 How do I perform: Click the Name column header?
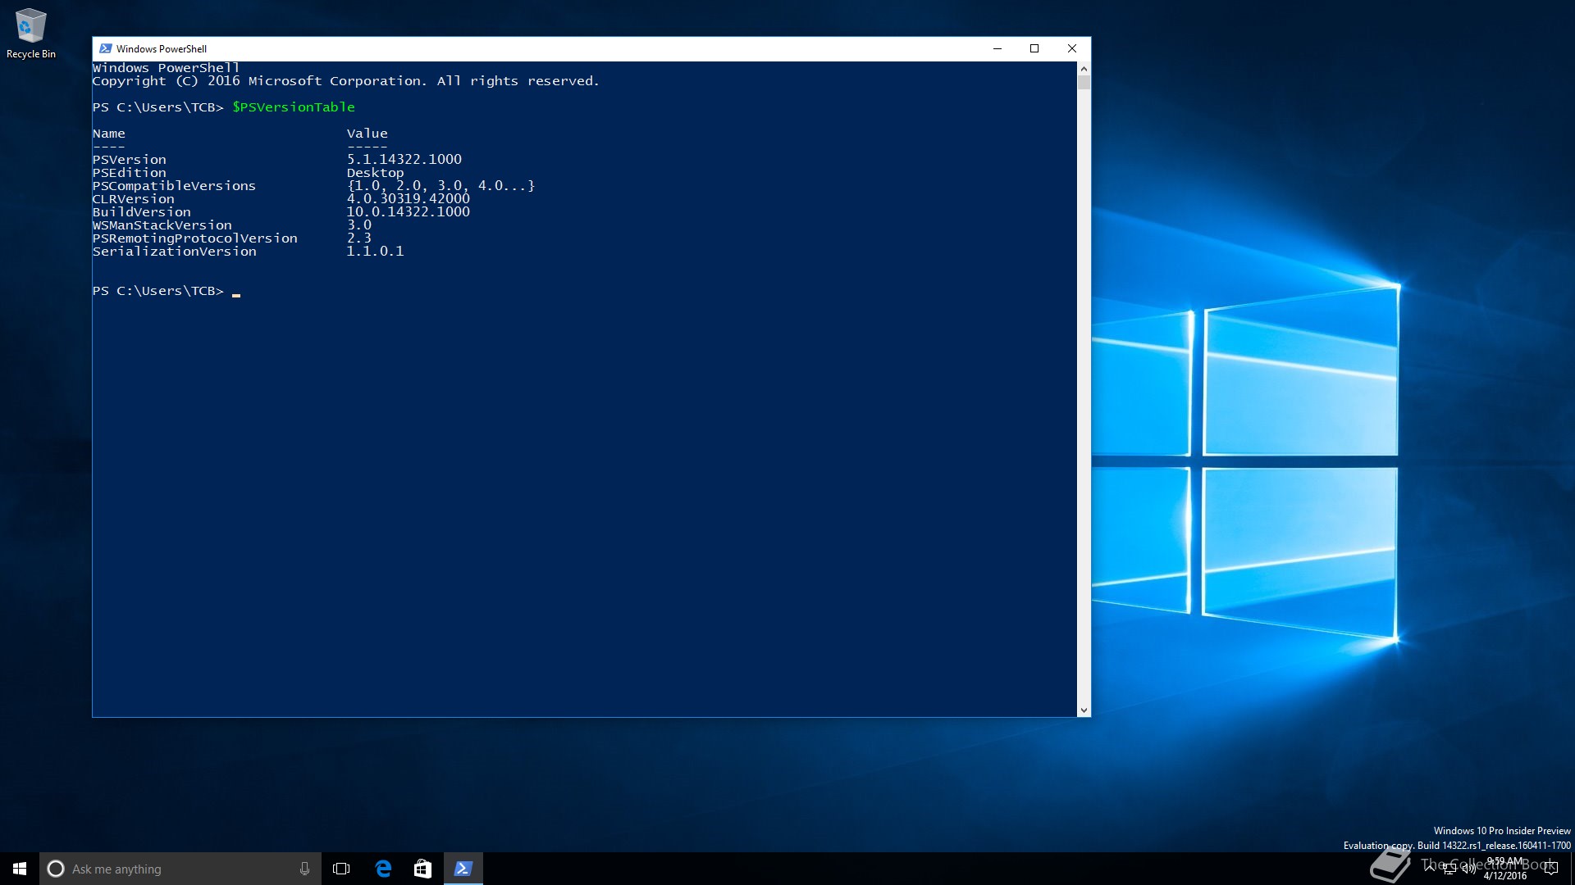click(x=109, y=134)
